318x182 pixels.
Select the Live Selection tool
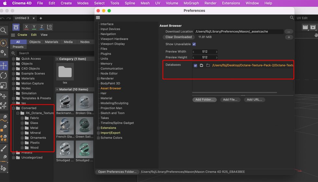tap(4, 43)
